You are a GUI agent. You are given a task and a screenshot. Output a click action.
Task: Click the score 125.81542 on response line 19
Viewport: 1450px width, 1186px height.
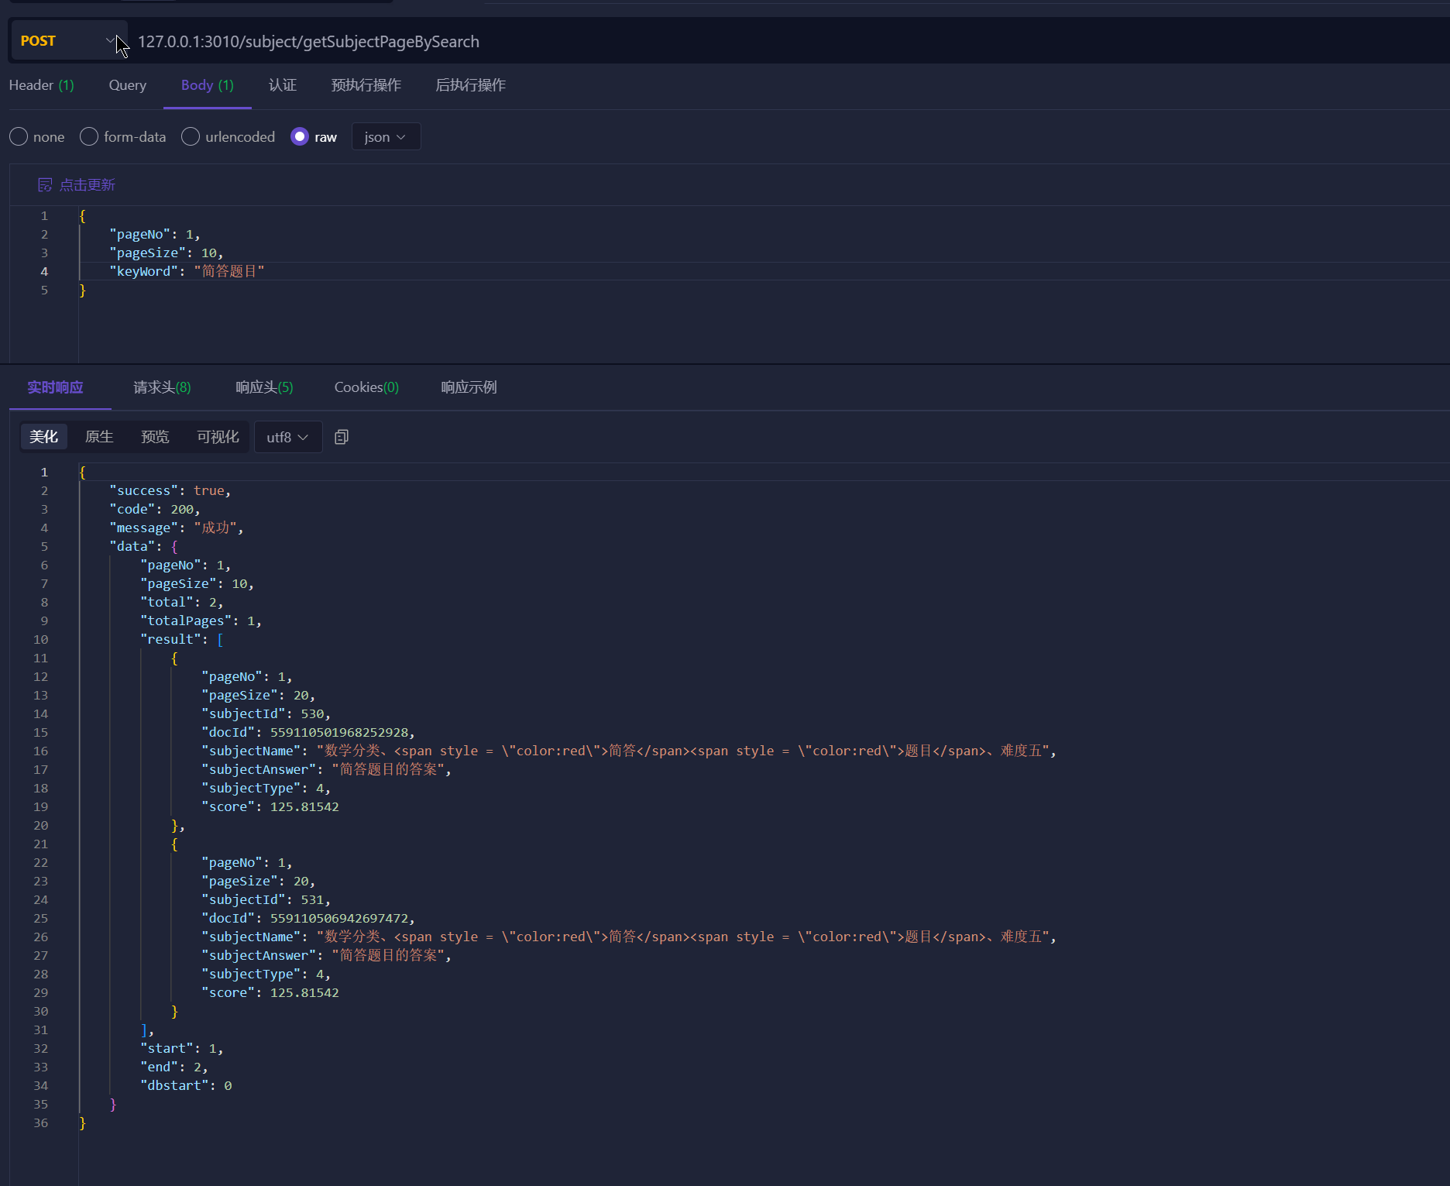click(x=304, y=807)
